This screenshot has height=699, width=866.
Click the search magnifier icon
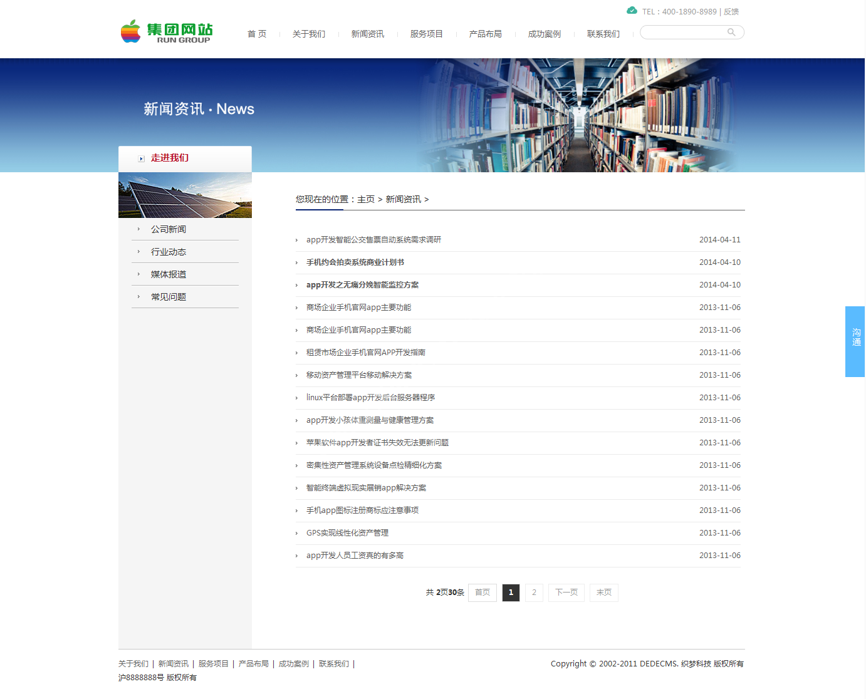(x=731, y=33)
